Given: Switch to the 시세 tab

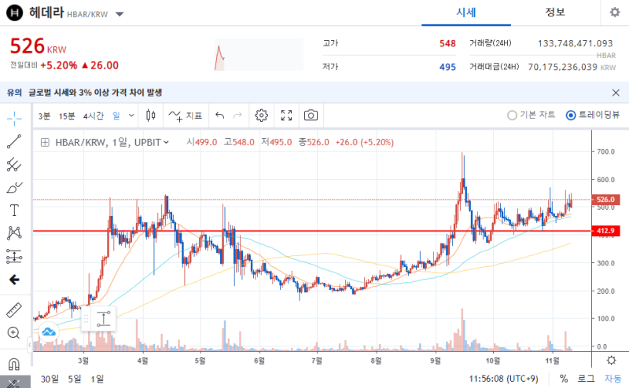Looking at the screenshot, I should tap(466, 13).
